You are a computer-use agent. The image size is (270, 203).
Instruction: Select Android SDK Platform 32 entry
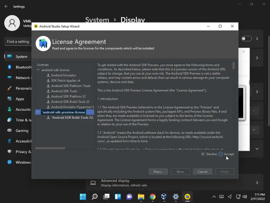point(68,96)
